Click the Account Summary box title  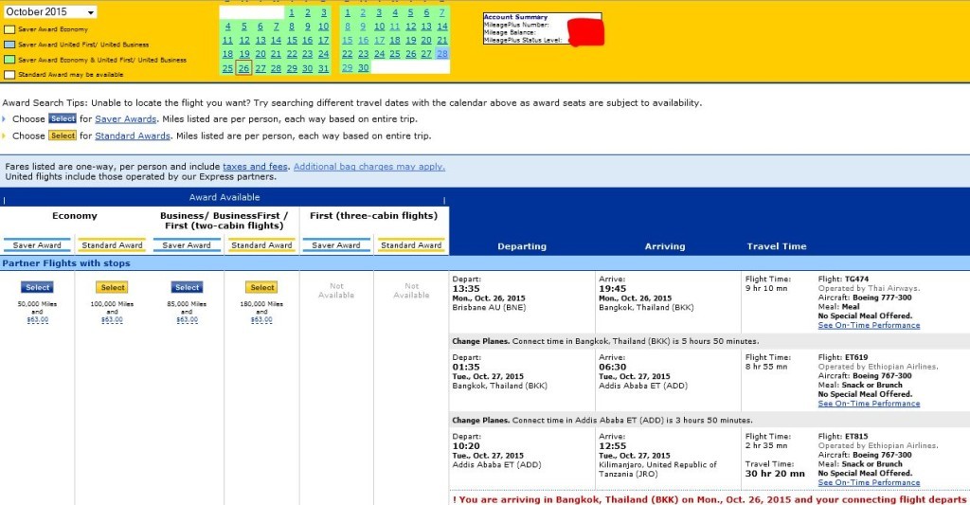coord(515,17)
